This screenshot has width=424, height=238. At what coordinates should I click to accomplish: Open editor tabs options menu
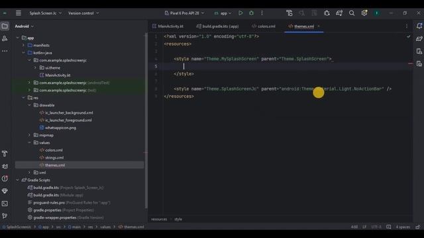(x=406, y=26)
